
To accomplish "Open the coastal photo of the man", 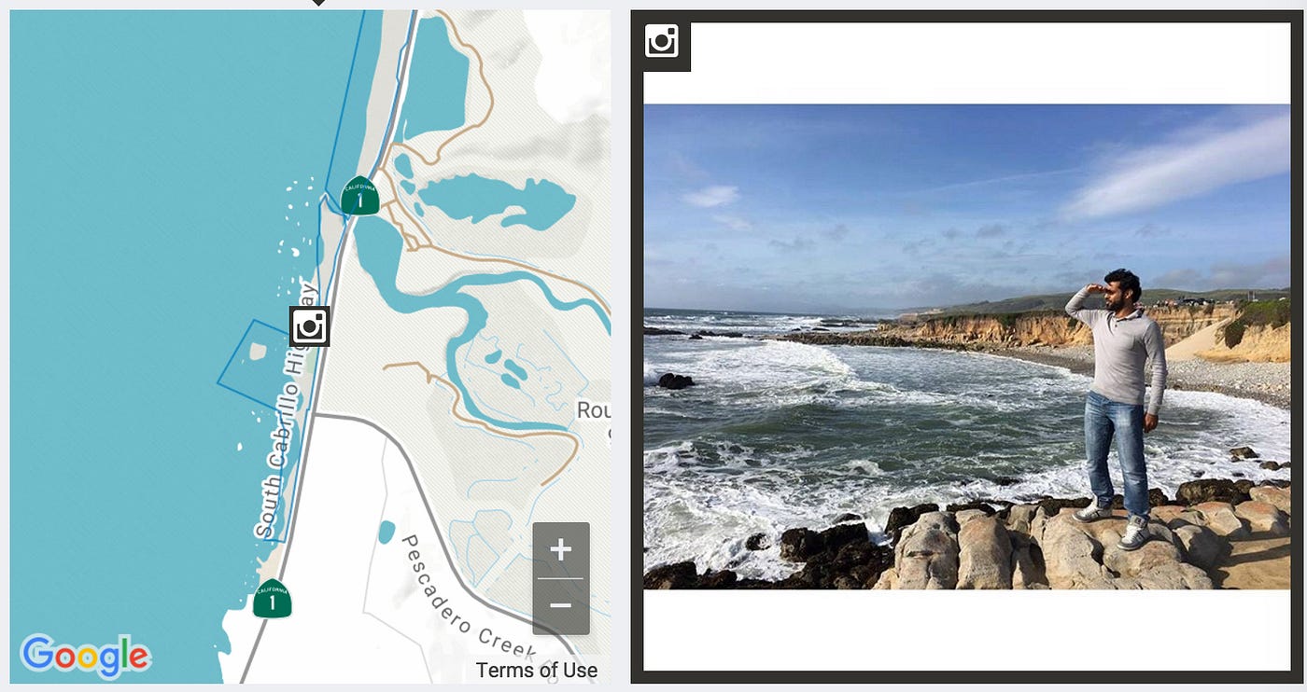I will 966,346.
